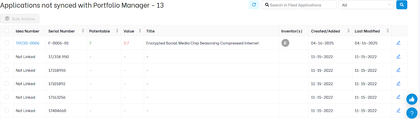The image size is (420, 119).
Task: Edit the application with serial 17101892
Action: [398, 84]
